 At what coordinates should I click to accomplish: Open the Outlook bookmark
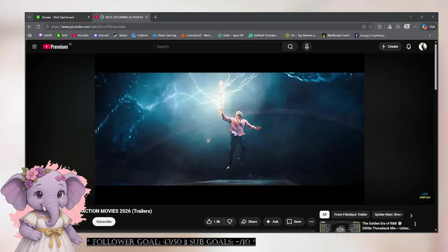[x=140, y=35]
